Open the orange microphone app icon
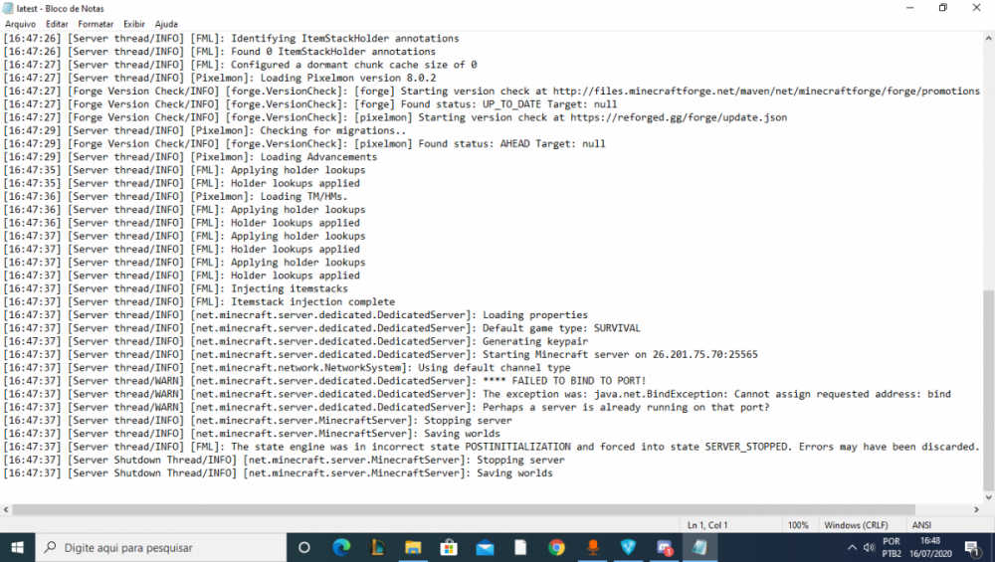Screen dimensions: 995x562 point(593,547)
